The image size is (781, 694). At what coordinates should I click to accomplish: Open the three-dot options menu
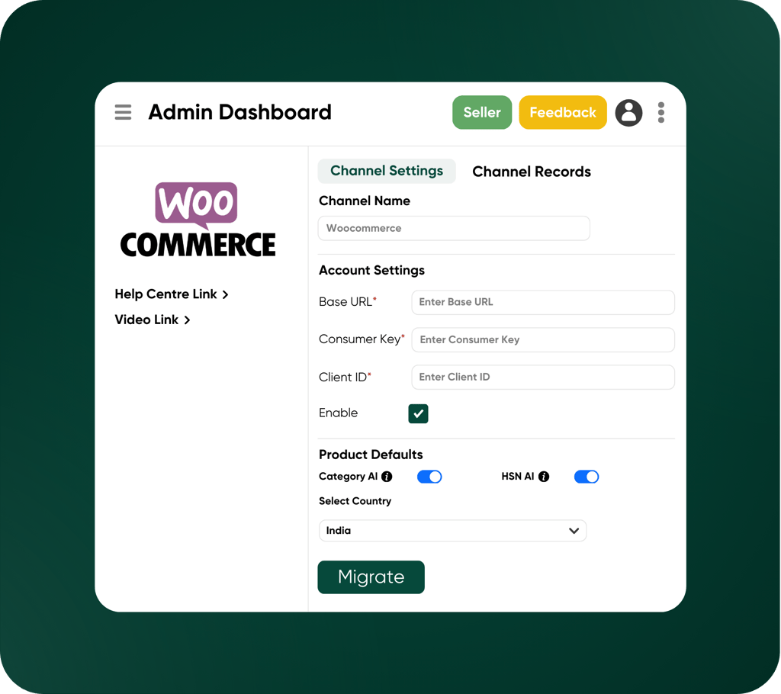coord(660,112)
